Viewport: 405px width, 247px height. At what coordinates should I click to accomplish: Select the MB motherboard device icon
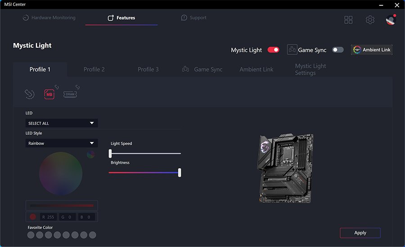click(x=49, y=94)
